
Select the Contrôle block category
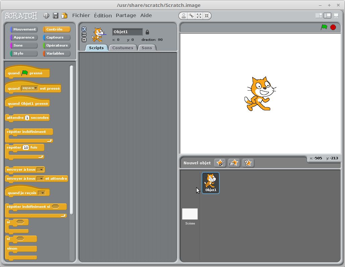[57, 29]
